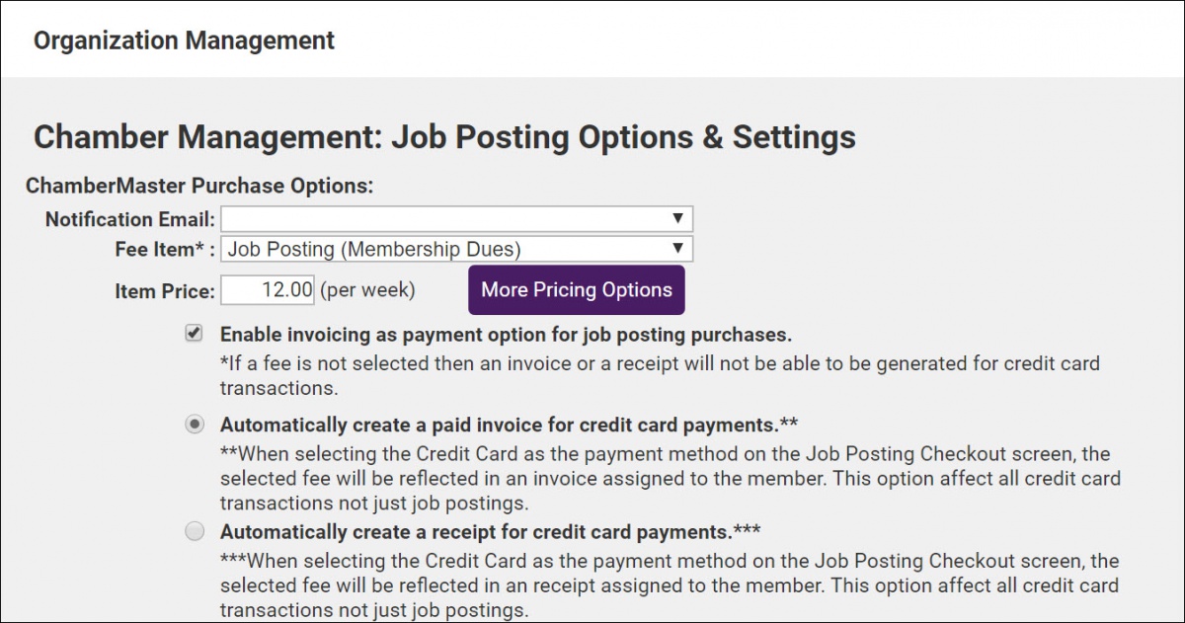Screen dimensions: 1185x623
Task: Choose the create receipt radio button
Action: 195,532
